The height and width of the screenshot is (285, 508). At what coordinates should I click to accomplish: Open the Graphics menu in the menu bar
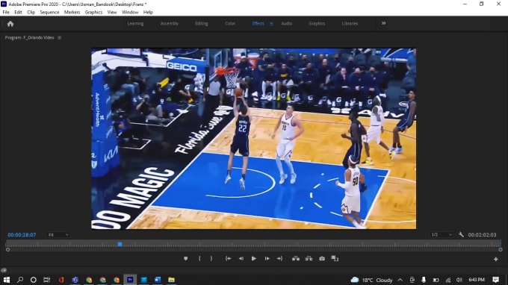pos(93,12)
